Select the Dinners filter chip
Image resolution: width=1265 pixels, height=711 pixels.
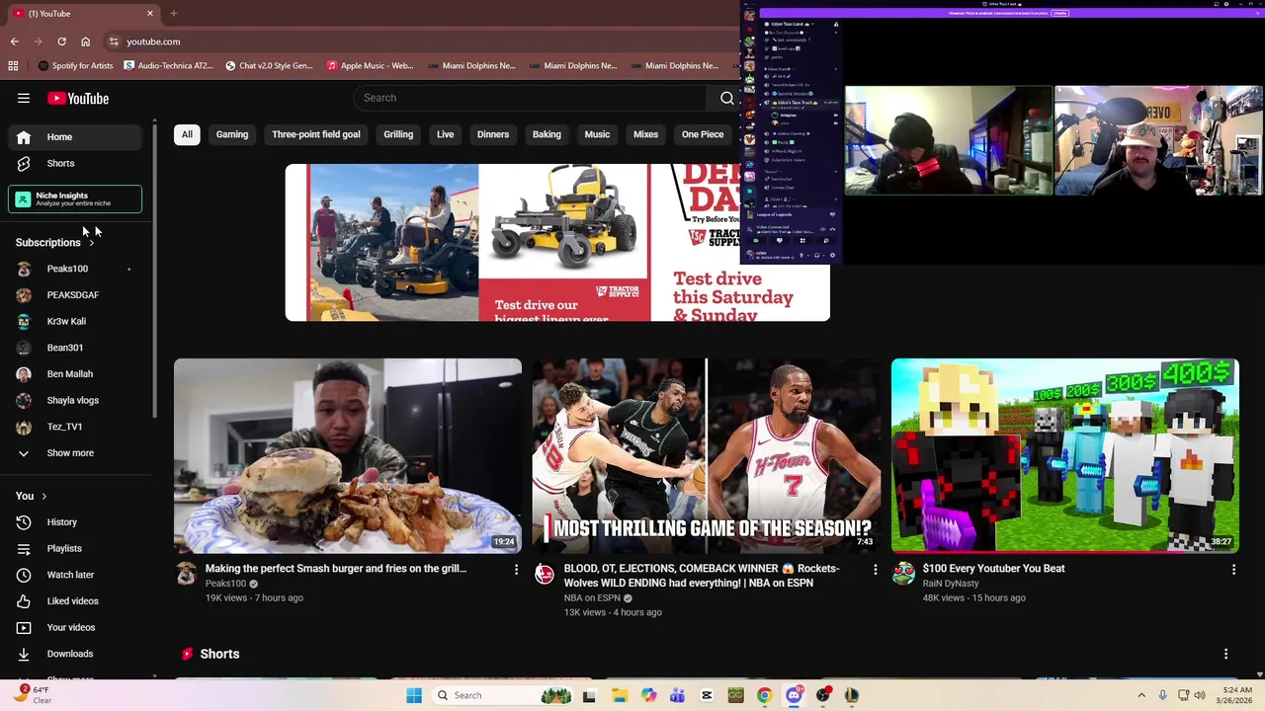(x=493, y=134)
